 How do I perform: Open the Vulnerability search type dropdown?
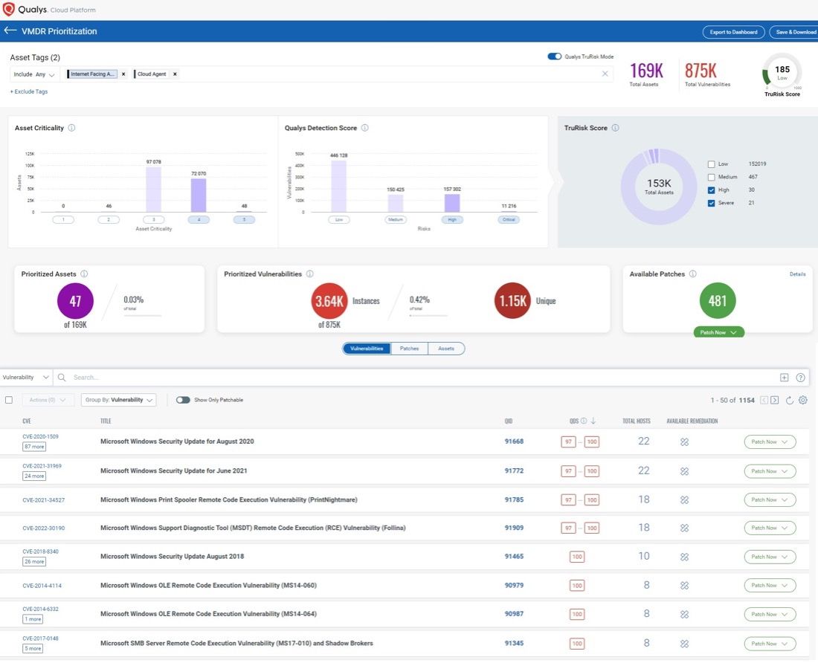pyautogui.click(x=25, y=378)
